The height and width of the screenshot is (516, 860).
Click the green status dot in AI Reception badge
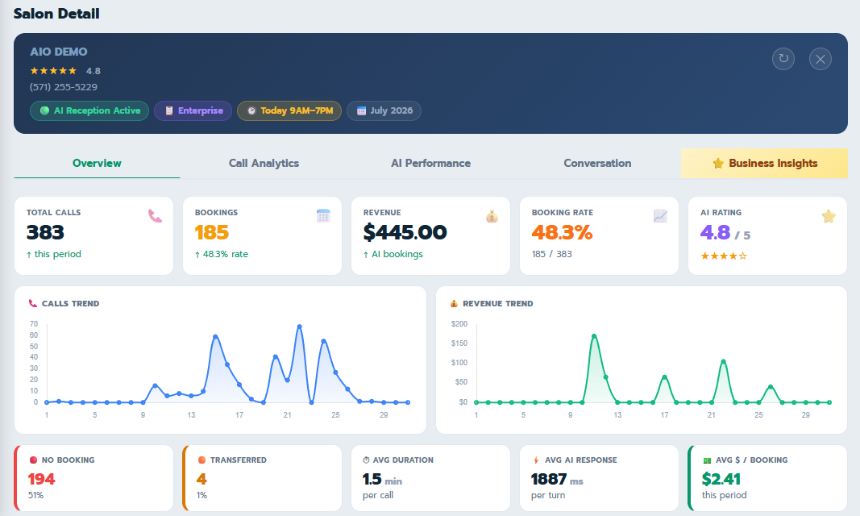[44, 110]
